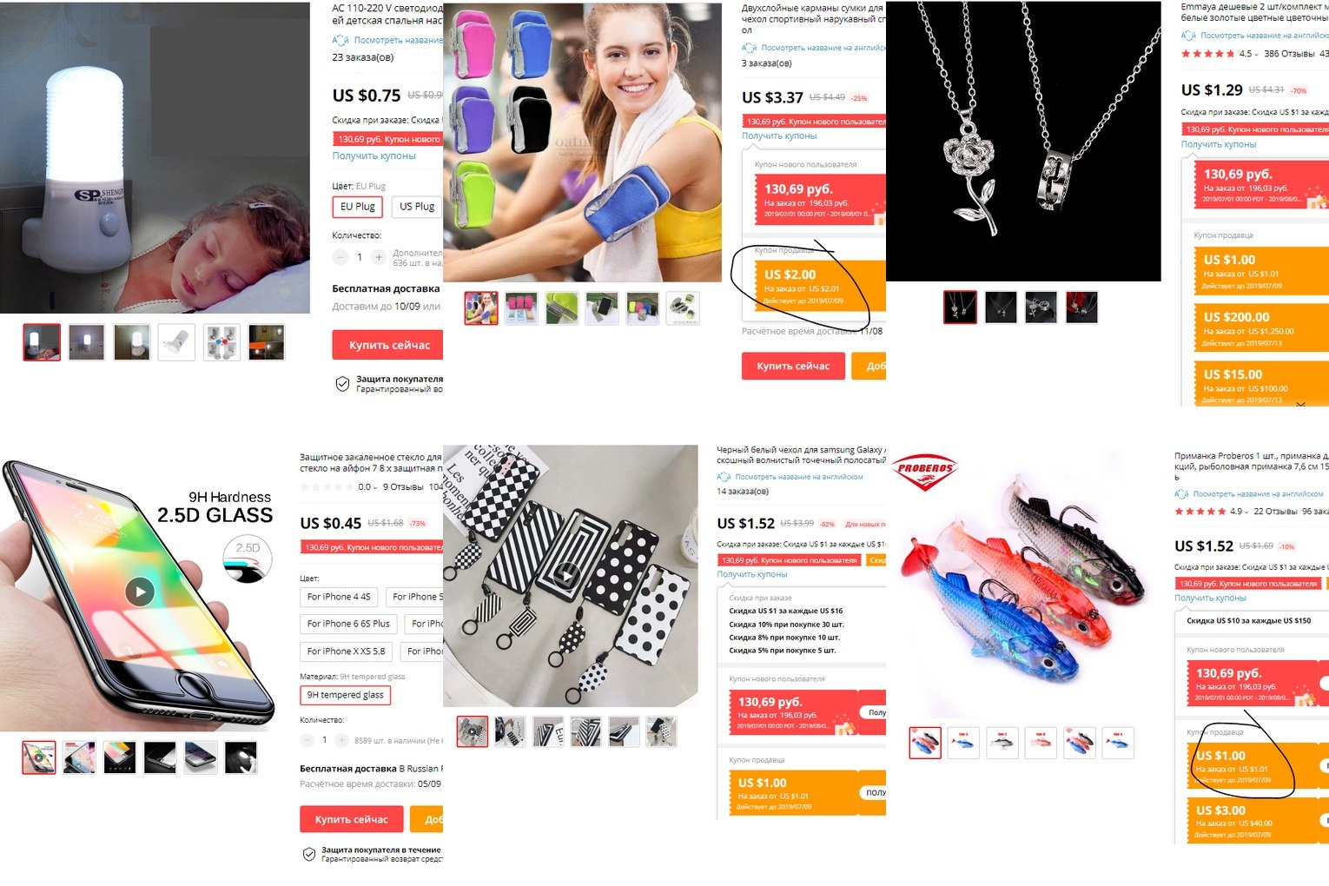Image resolution: width=1329 pixels, height=886 pixels.
Task: Choose the For iPhone 6 6S Plus variant
Action: click(x=348, y=624)
